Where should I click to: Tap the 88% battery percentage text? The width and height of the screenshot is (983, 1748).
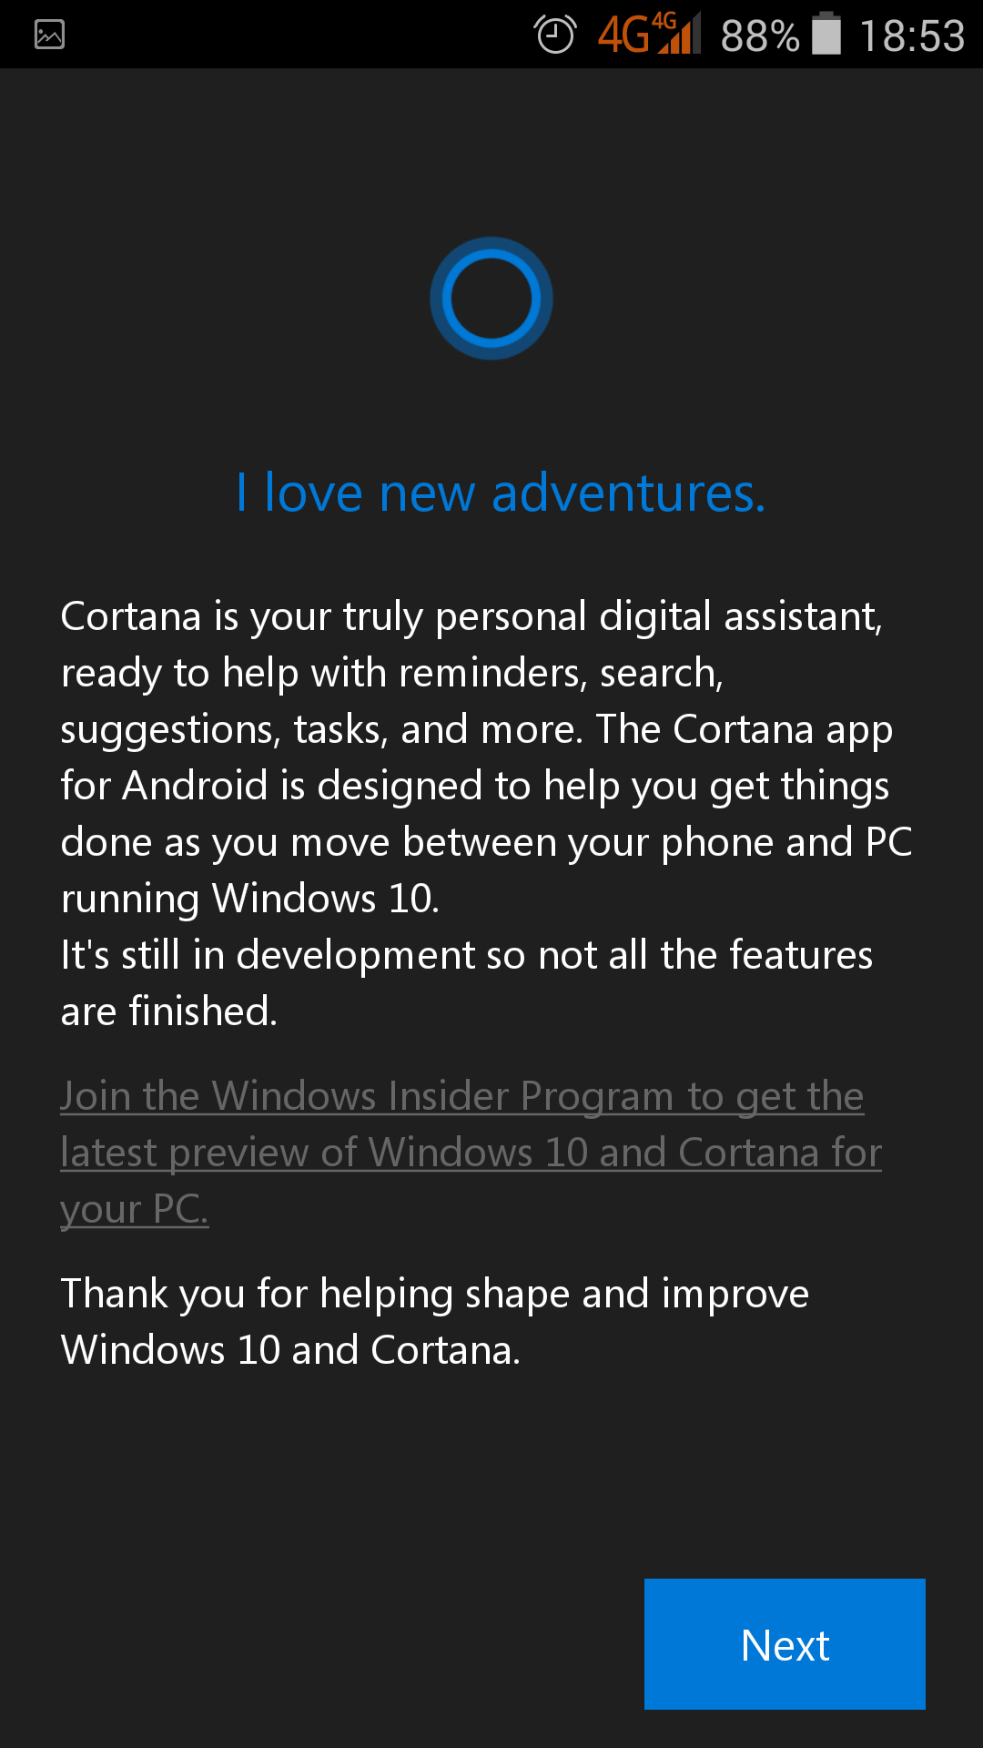pos(760,36)
